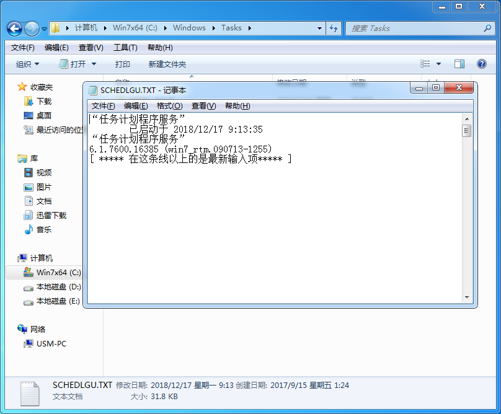Open Notepad's 编辑(E) menu

[x=136, y=106]
